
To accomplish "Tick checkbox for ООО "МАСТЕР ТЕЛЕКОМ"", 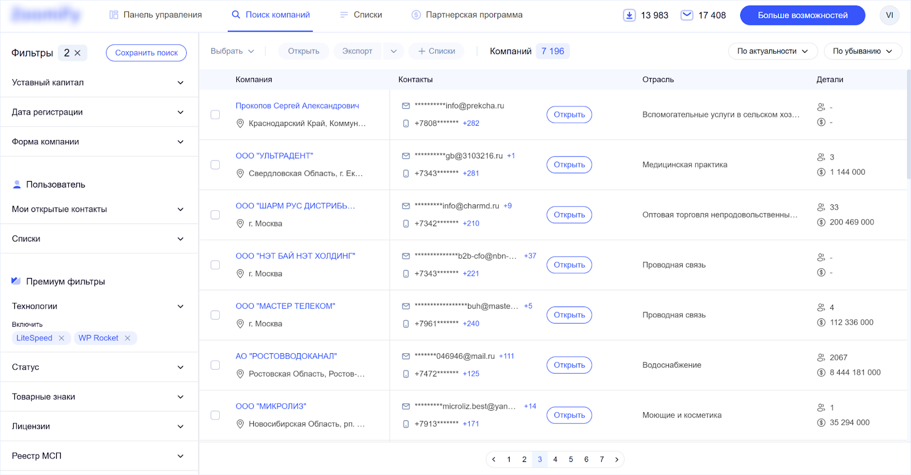I will (215, 315).
